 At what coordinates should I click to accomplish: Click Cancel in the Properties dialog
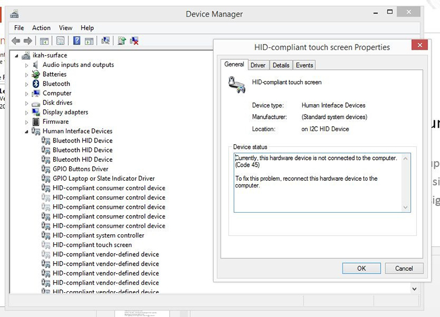point(403,268)
